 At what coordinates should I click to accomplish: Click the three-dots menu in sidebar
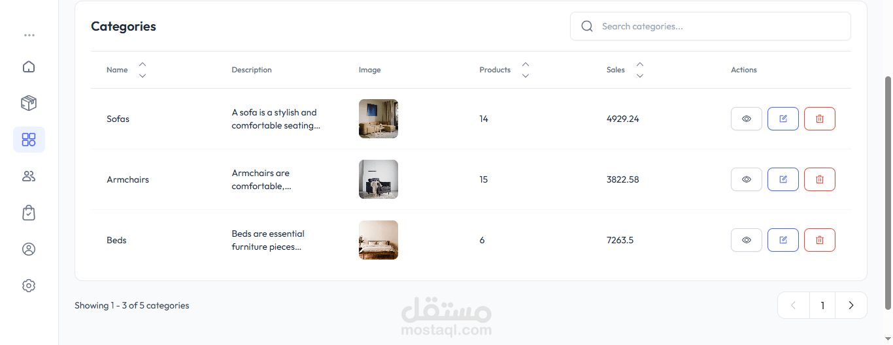click(29, 35)
